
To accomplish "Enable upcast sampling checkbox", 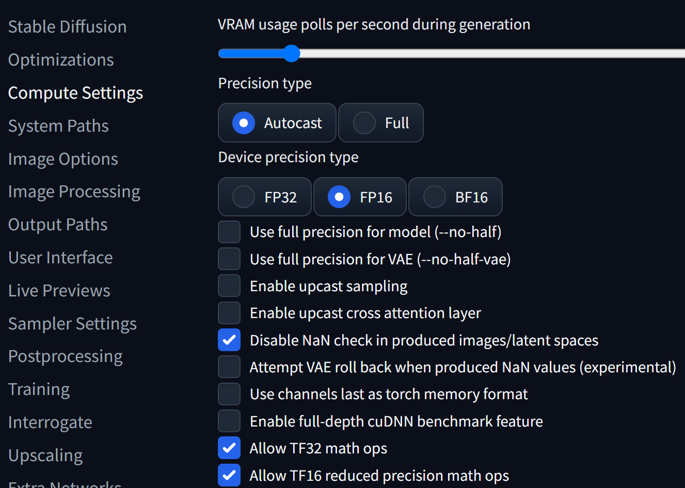I will (229, 286).
